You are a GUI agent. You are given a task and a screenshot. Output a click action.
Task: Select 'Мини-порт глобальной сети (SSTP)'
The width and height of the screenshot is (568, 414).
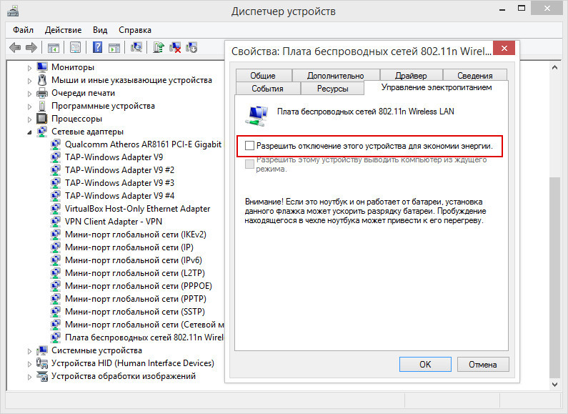(x=135, y=312)
